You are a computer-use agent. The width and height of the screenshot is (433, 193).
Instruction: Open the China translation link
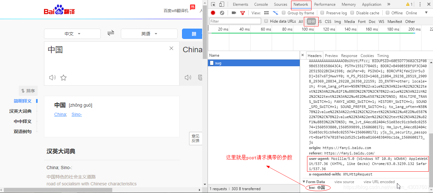(x=60, y=114)
